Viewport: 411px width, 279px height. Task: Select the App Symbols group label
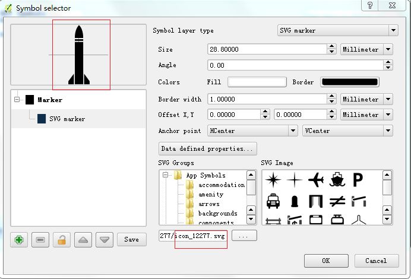click(x=205, y=175)
